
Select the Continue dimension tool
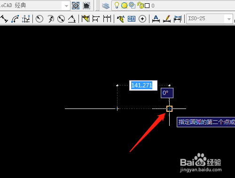coord(107,19)
